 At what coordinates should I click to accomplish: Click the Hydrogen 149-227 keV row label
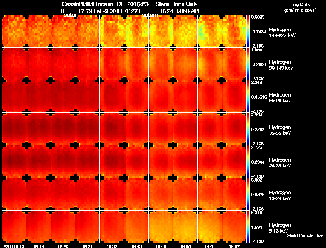point(282,33)
